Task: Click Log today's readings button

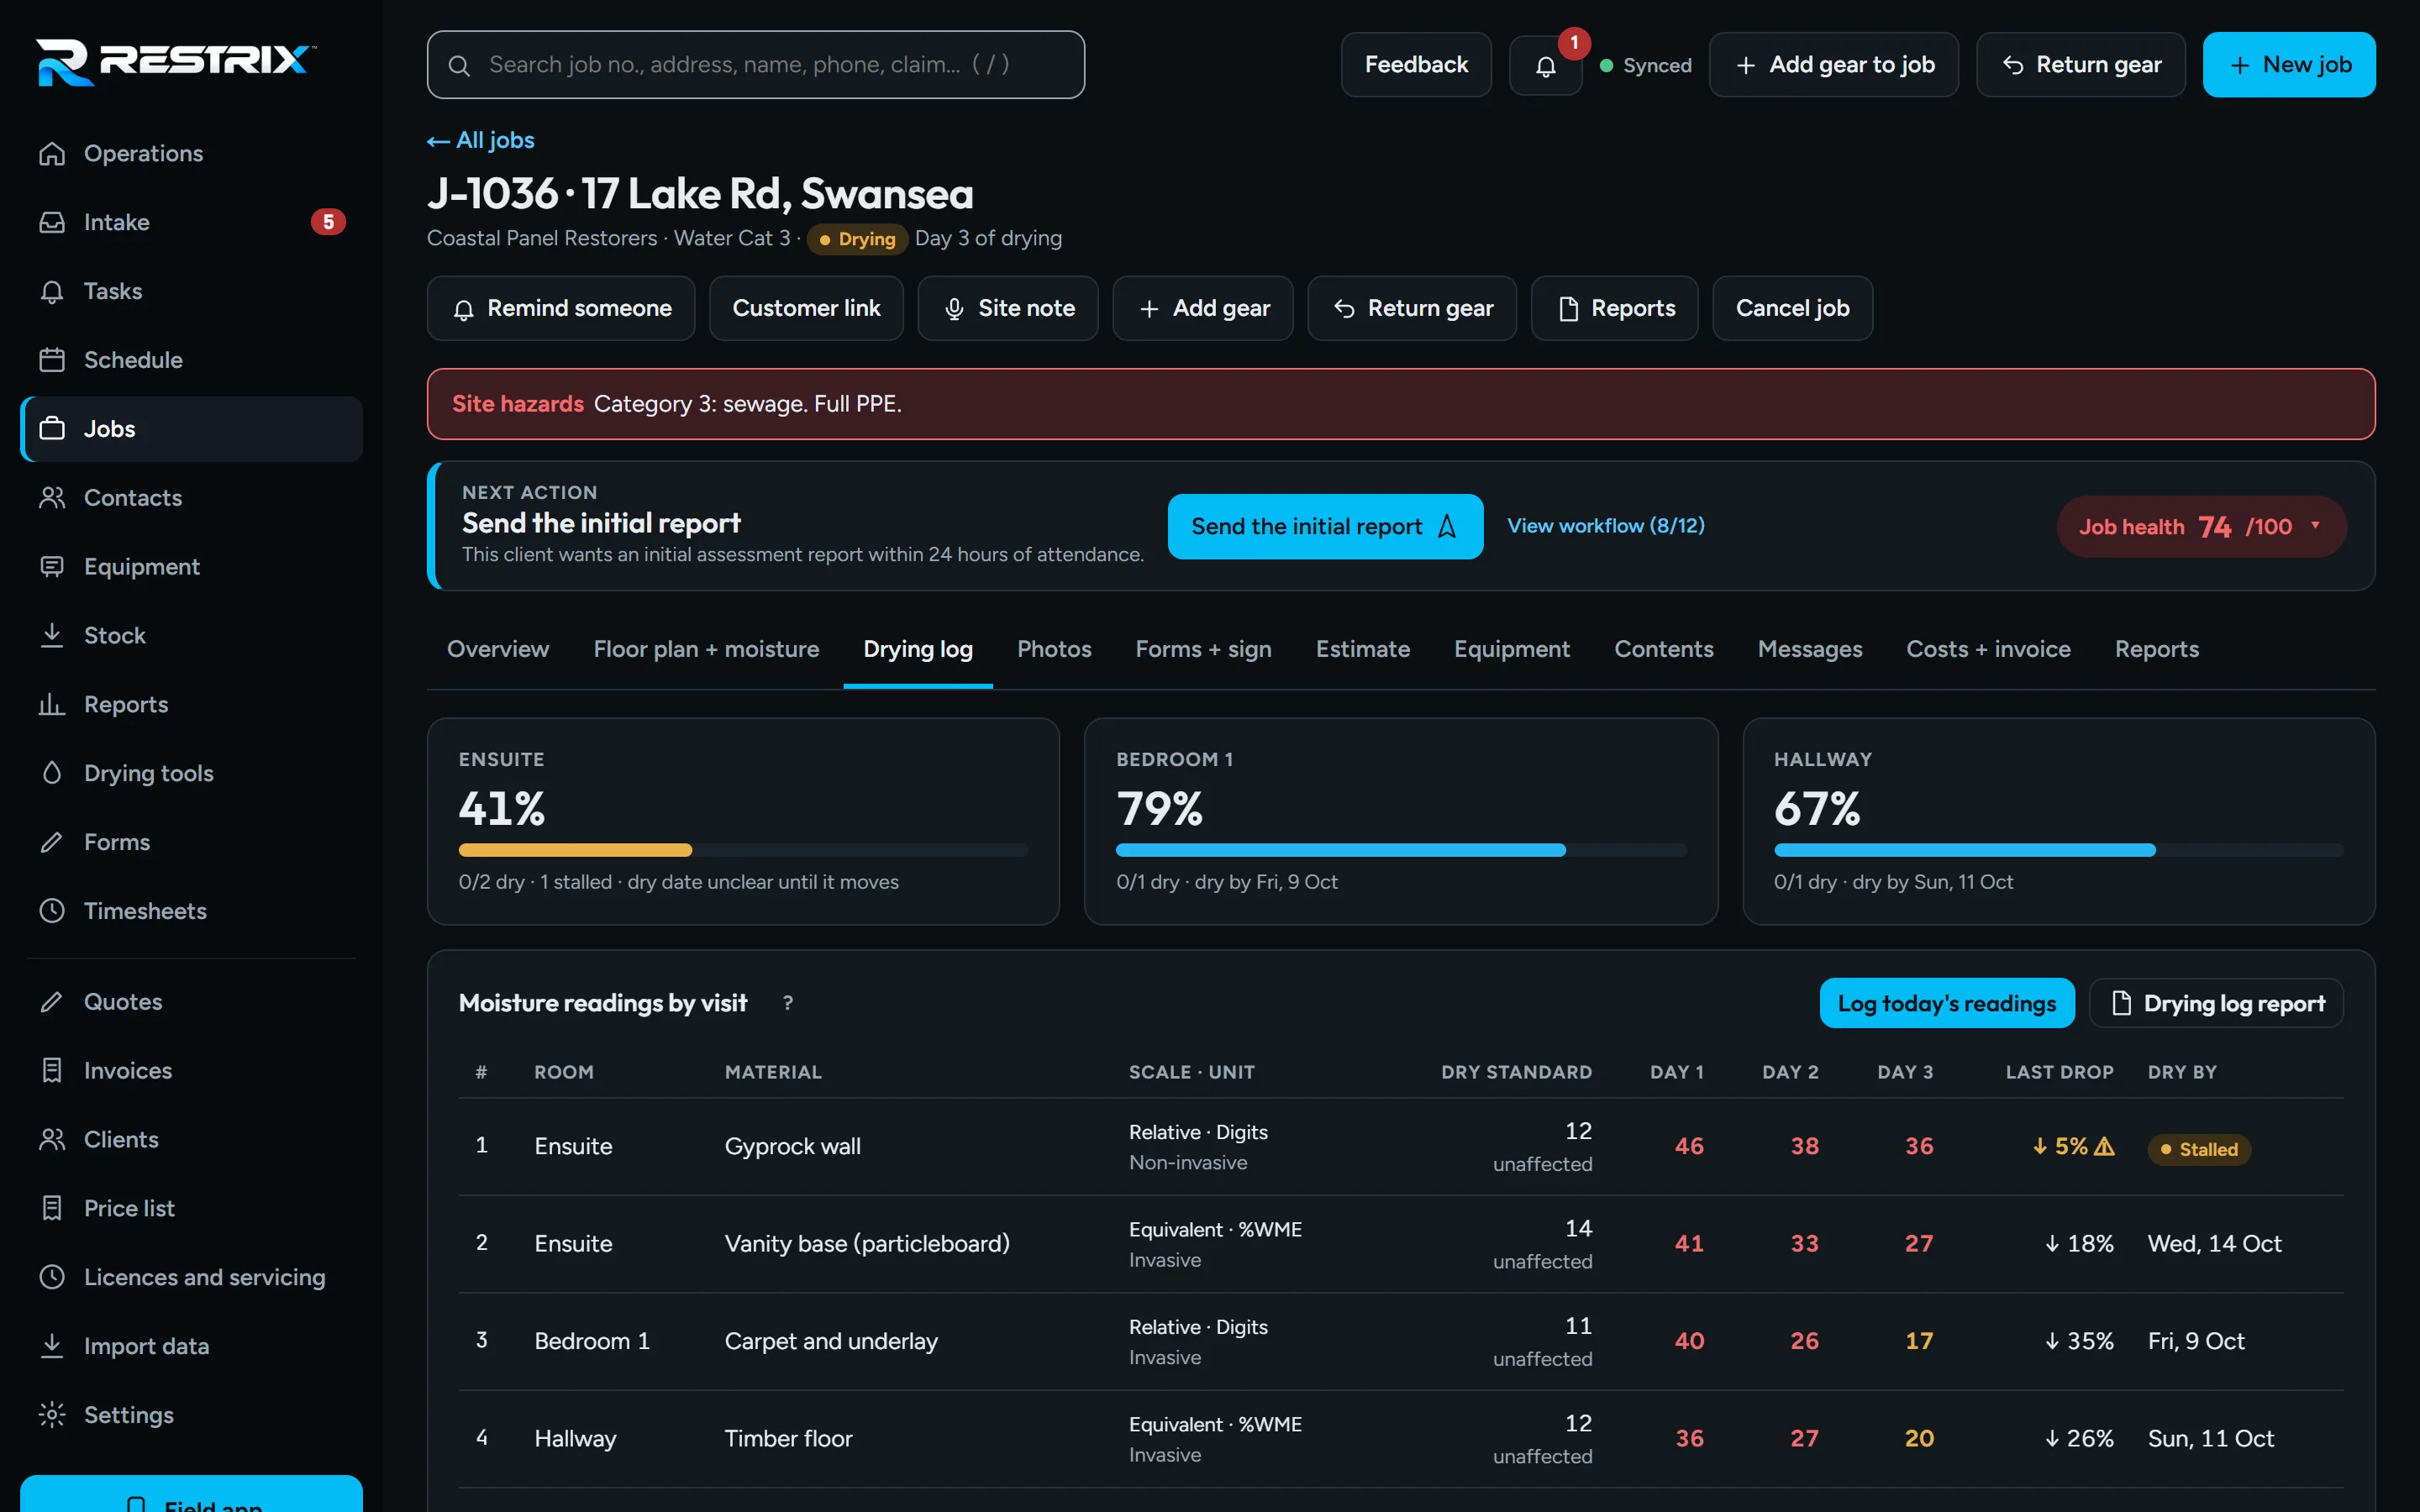Action: 1947,1003
